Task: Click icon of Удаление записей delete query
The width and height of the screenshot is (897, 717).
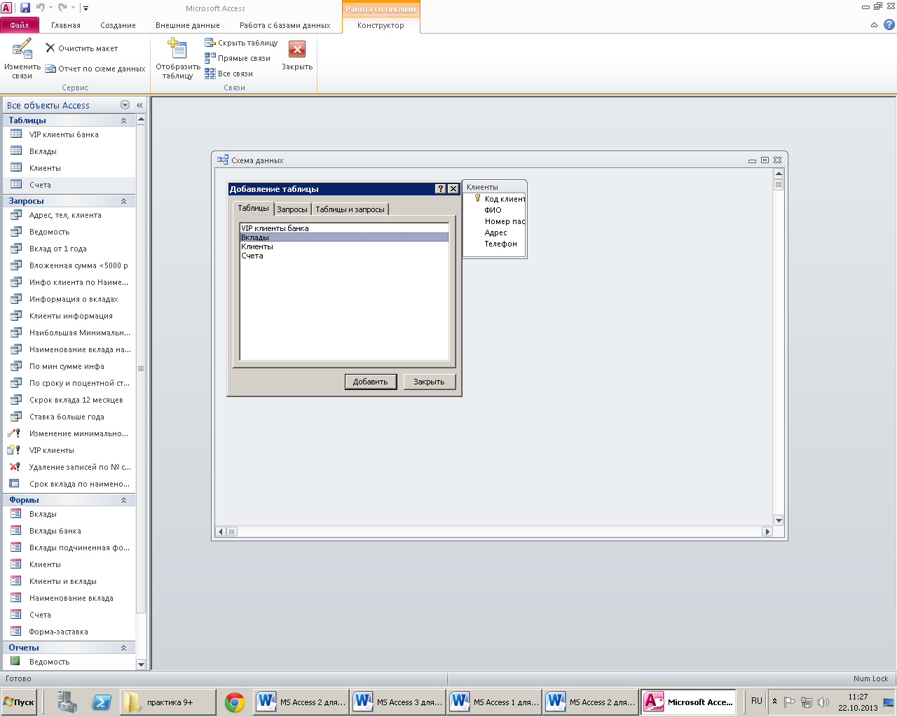Action: point(14,466)
